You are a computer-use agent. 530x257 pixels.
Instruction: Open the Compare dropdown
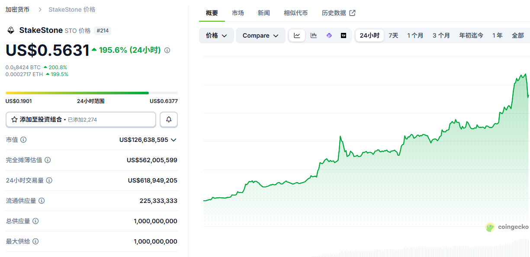pos(260,35)
